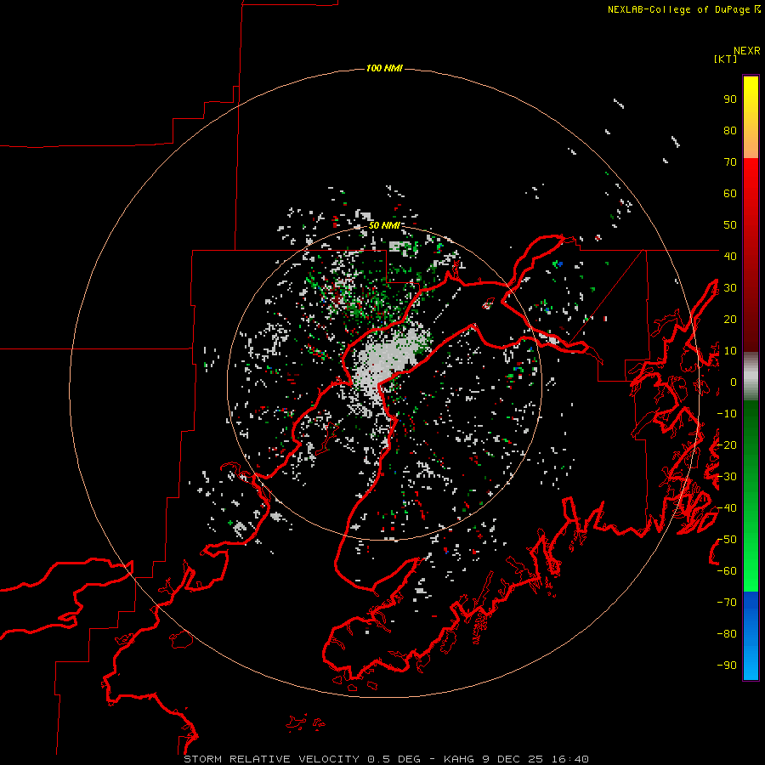Click the blue segment of the color bar

pos(751,636)
